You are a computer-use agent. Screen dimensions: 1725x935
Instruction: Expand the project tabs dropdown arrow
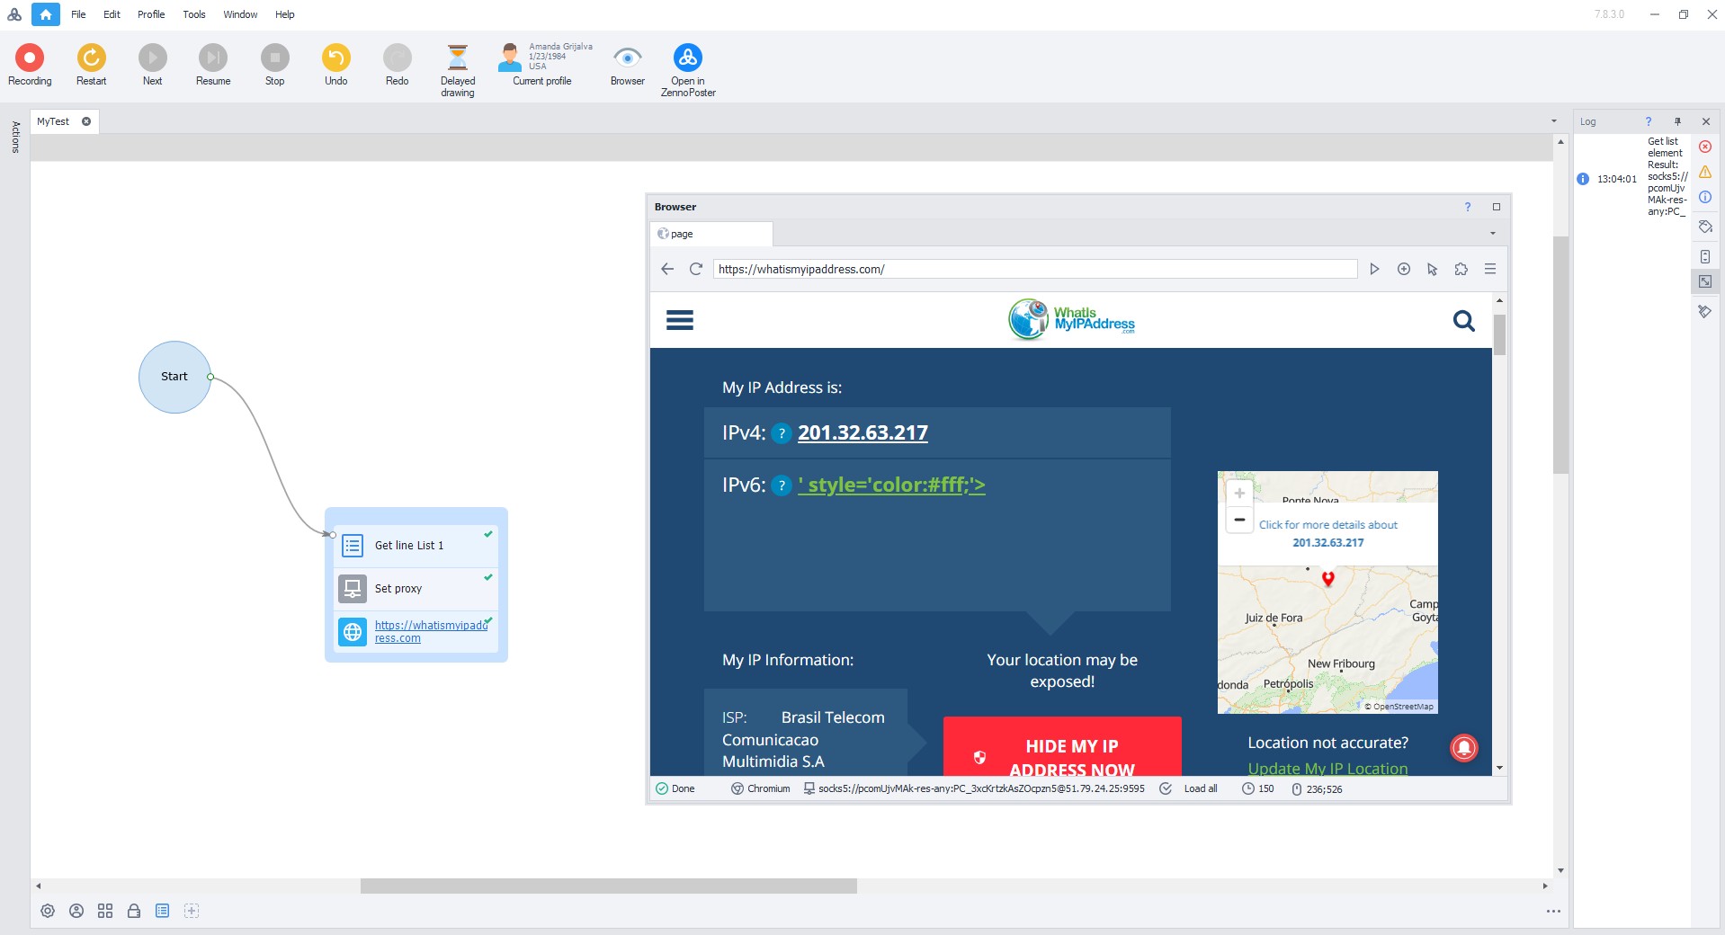point(1553,121)
